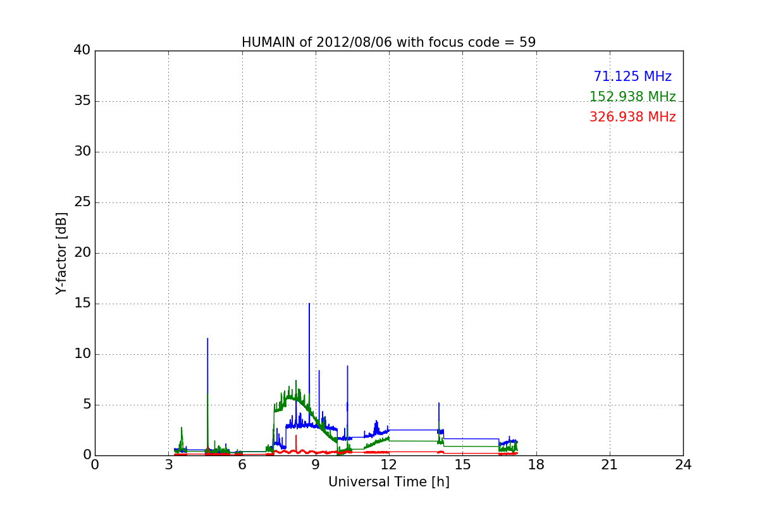
Task: Select the red 326.938 MHz legend label
Action: tap(632, 117)
